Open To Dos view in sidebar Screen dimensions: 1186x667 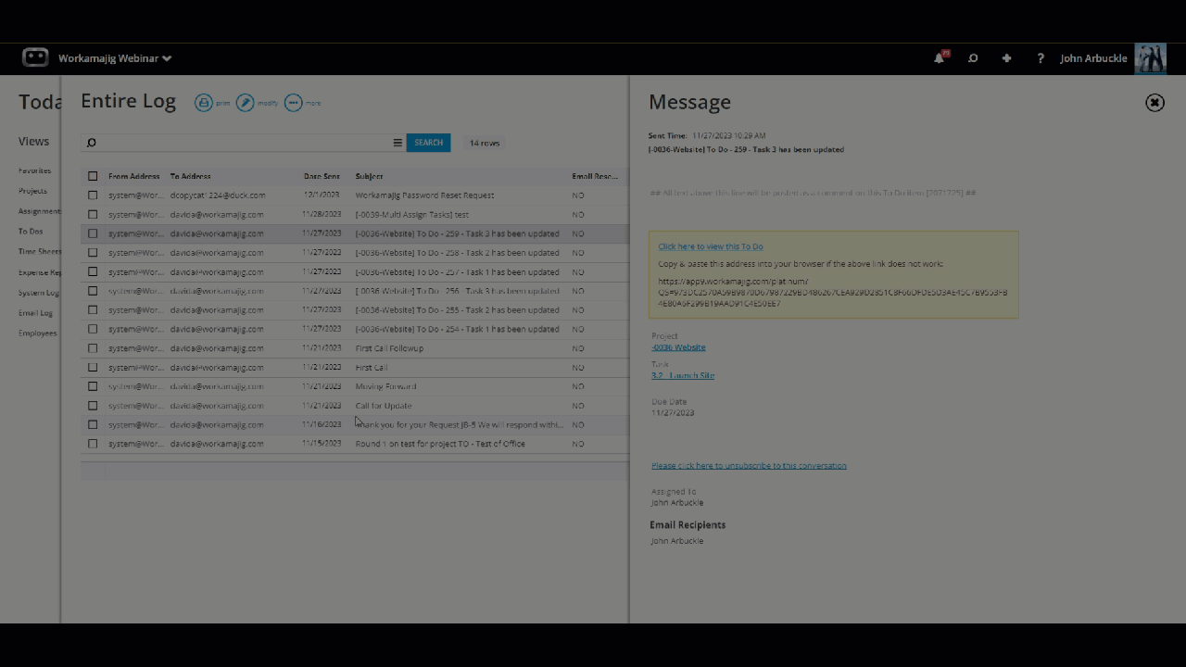click(x=31, y=232)
